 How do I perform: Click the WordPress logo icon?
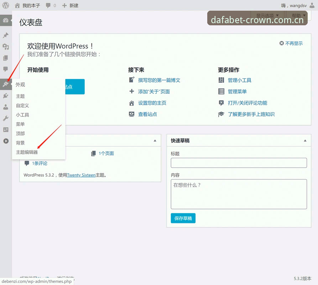(6, 5)
